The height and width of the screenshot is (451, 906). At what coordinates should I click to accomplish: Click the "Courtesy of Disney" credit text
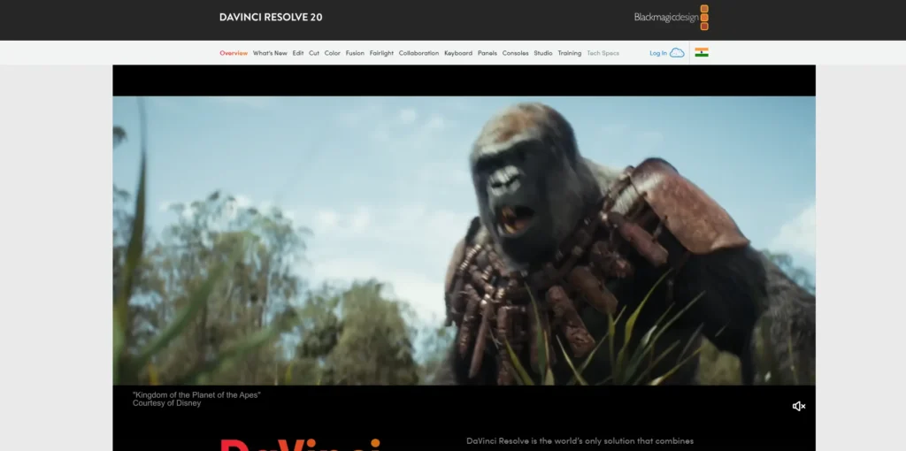click(167, 403)
